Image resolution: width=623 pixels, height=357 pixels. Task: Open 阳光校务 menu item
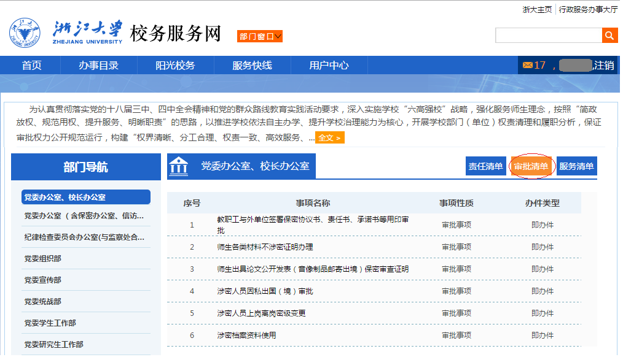tap(175, 66)
